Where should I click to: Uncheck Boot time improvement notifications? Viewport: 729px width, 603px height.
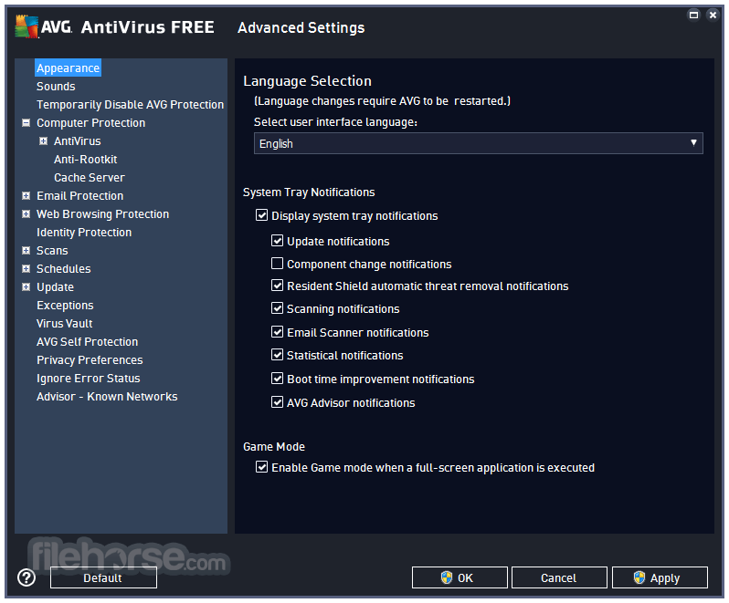click(x=277, y=378)
